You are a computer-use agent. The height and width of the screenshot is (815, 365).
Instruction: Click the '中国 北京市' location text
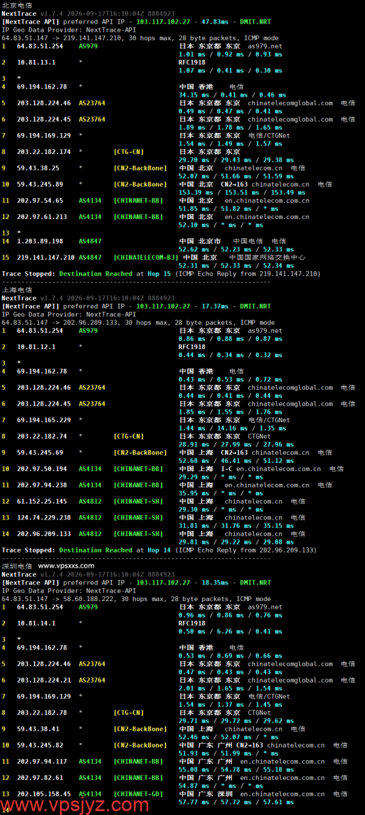click(x=200, y=241)
